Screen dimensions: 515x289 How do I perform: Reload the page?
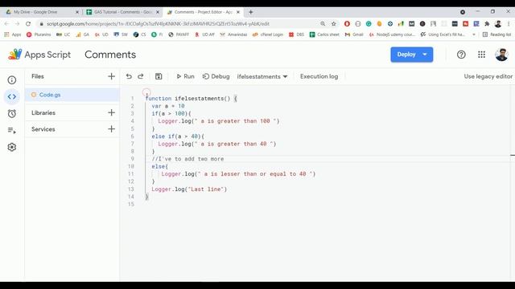point(28,23)
